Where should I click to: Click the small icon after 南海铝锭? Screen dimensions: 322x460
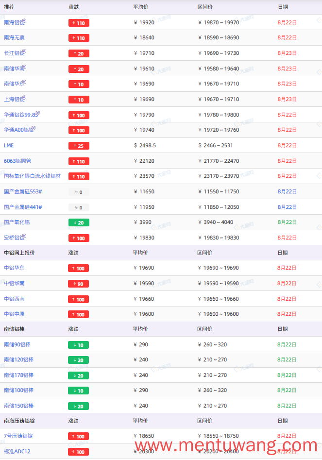24,20
